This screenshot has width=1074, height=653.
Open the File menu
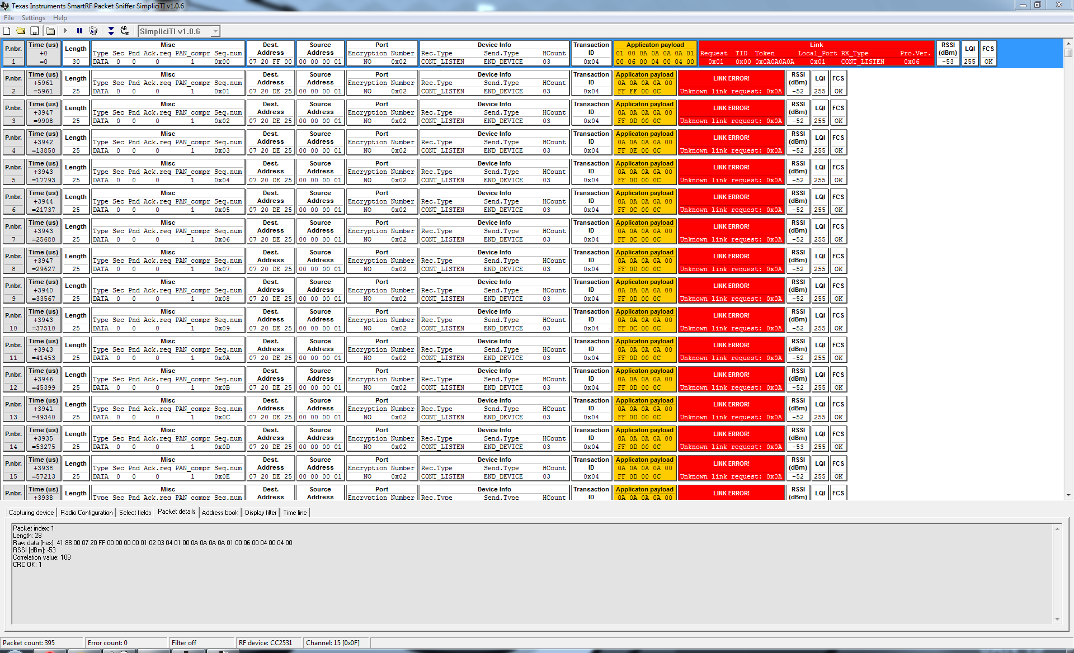click(9, 18)
